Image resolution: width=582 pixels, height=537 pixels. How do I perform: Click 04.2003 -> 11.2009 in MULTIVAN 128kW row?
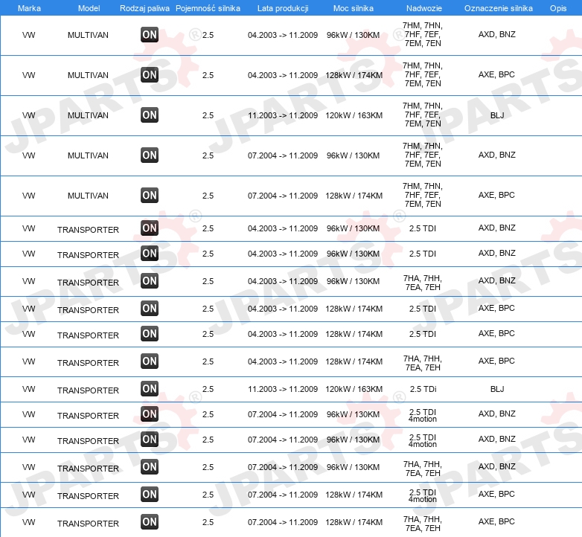[x=283, y=75]
